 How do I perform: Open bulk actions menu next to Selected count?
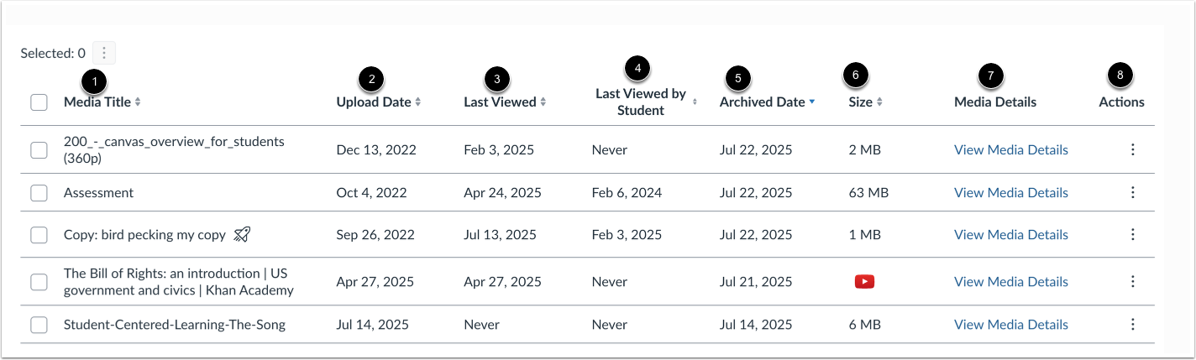[x=104, y=53]
